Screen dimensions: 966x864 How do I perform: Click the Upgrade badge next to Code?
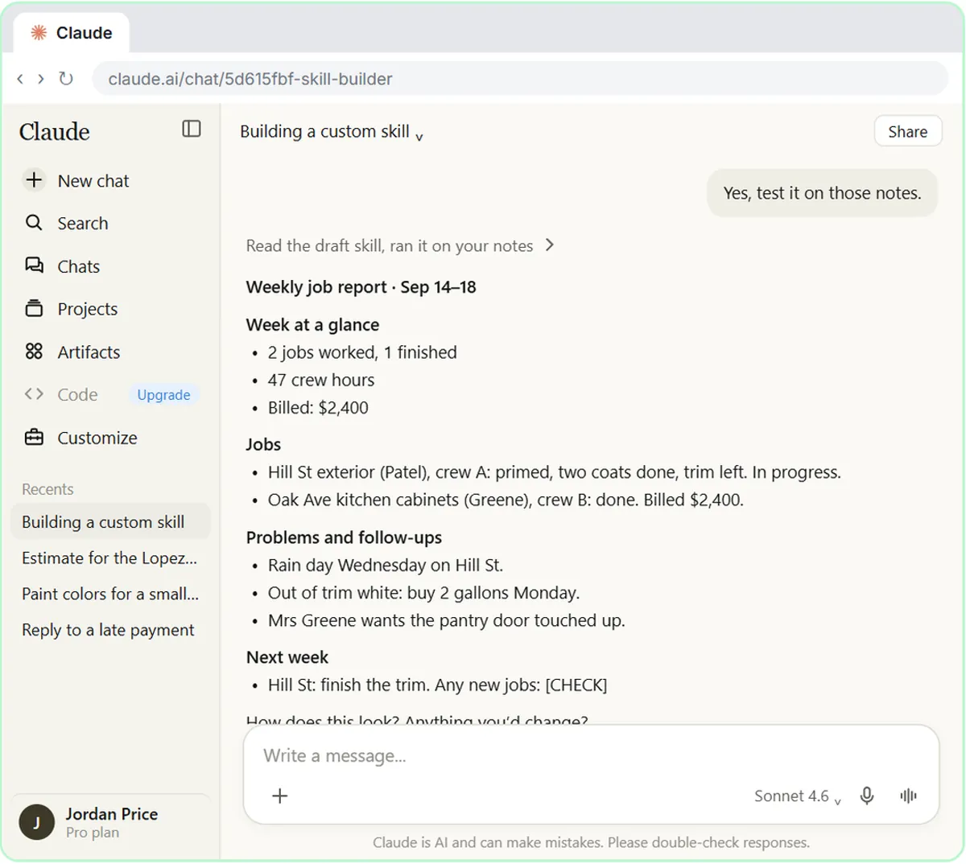(x=163, y=395)
